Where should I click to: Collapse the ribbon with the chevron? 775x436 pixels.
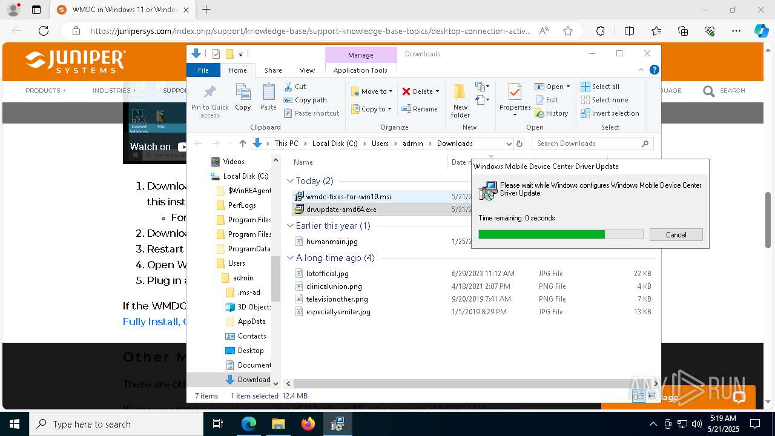[x=641, y=70]
